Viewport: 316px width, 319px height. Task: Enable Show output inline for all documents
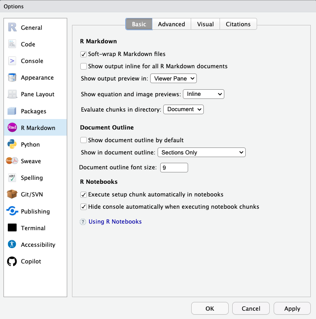click(x=84, y=67)
